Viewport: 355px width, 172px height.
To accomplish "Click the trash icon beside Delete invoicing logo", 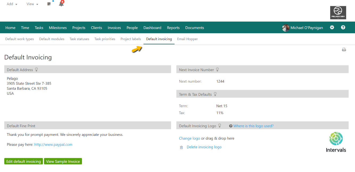I will point(181,147).
